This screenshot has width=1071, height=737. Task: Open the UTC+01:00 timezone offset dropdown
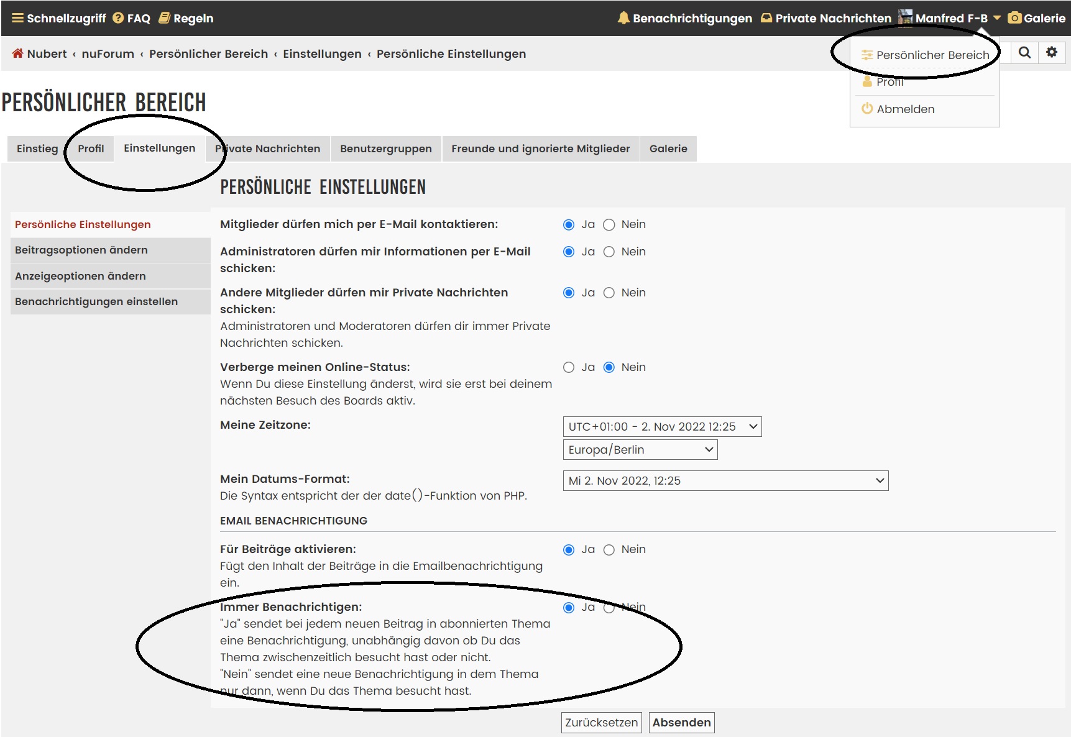(x=662, y=427)
